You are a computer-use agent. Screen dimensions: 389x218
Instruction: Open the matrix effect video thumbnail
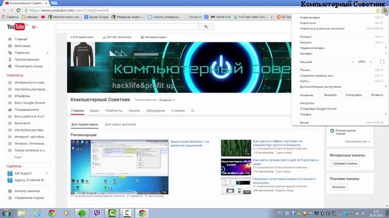236,148
